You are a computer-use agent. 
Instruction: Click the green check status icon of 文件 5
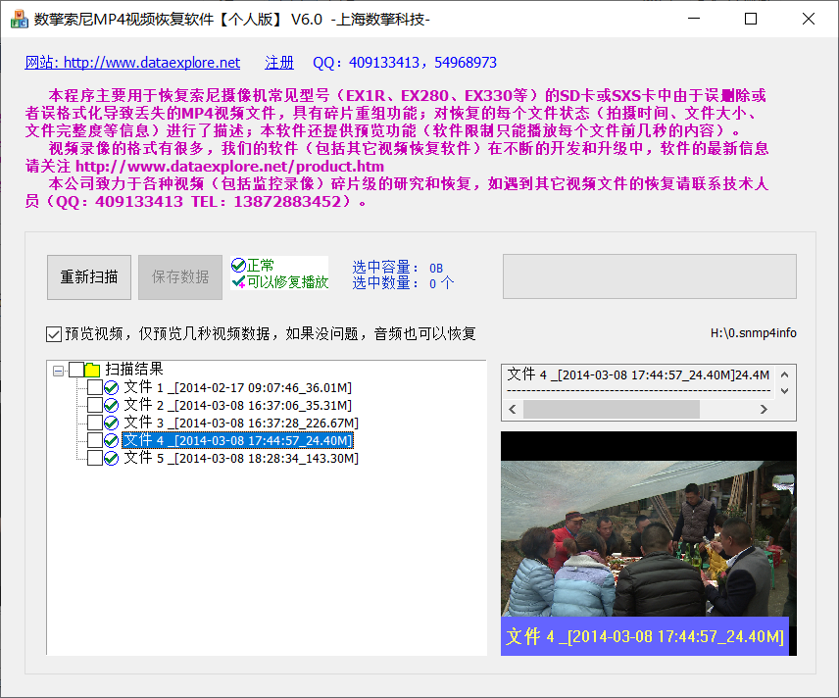click(x=112, y=458)
